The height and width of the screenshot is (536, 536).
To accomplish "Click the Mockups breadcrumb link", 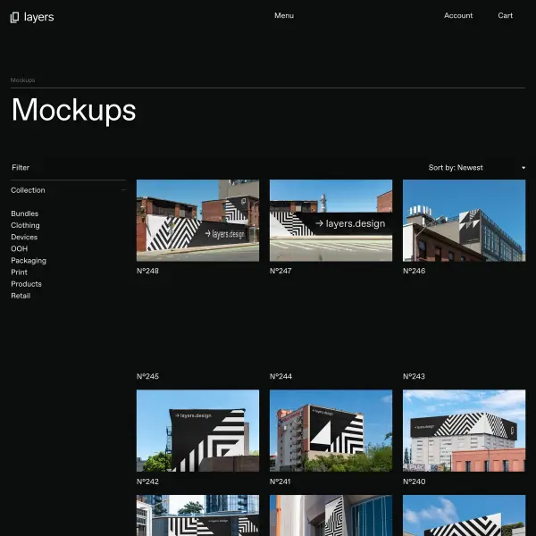I will click(22, 80).
